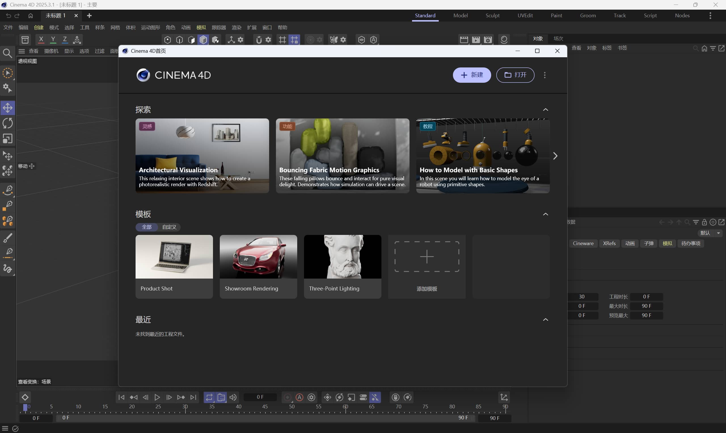The width and height of the screenshot is (726, 433).
Task: Toggle sound playback icon
Action: click(233, 397)
